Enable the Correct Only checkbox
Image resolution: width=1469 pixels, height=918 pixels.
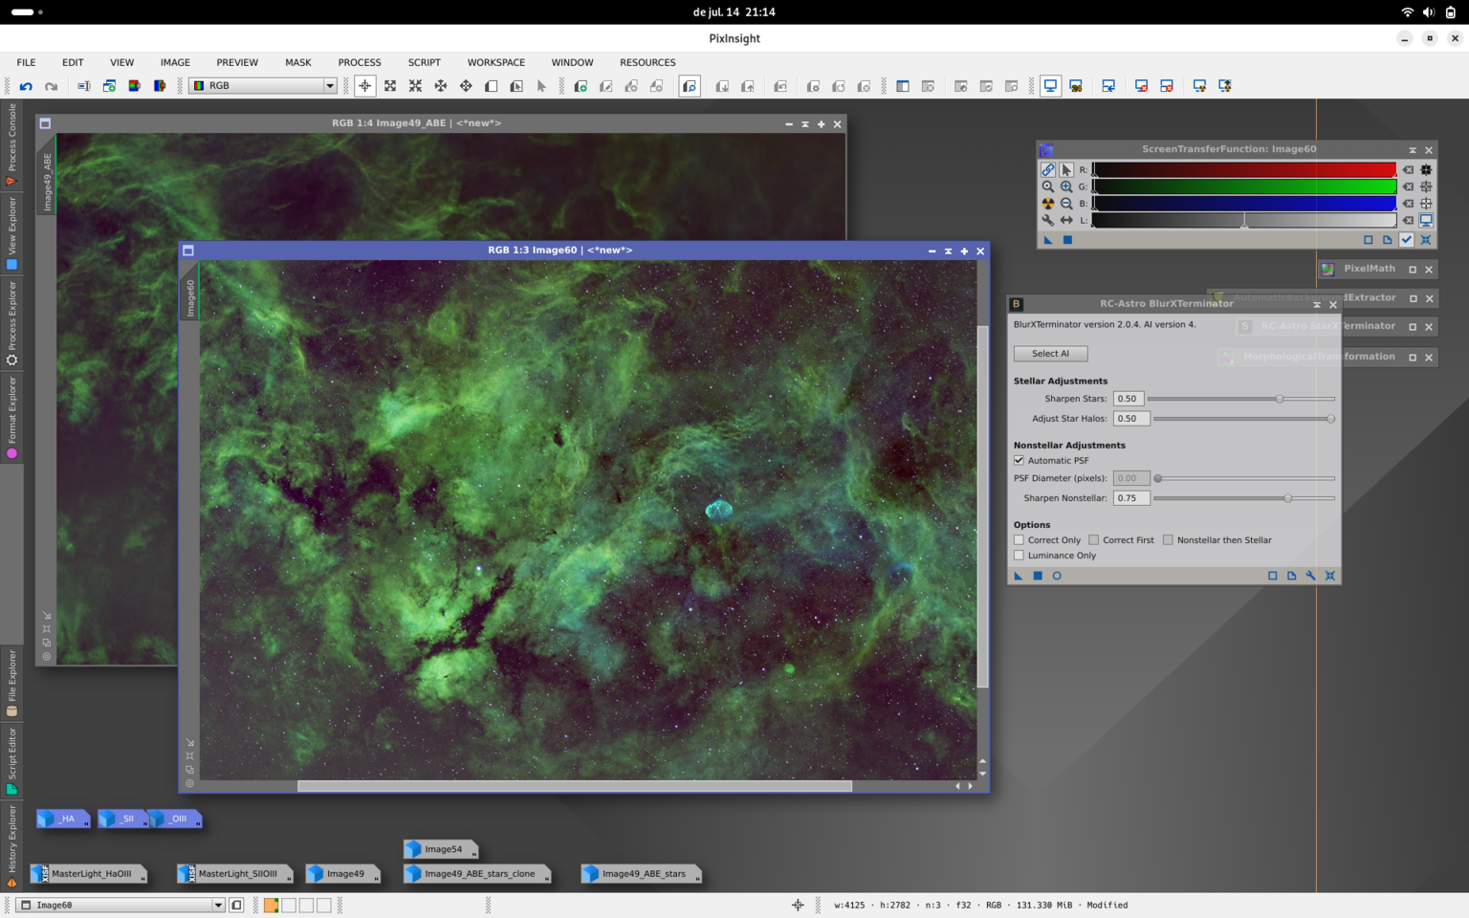(x=1020, y=540)
